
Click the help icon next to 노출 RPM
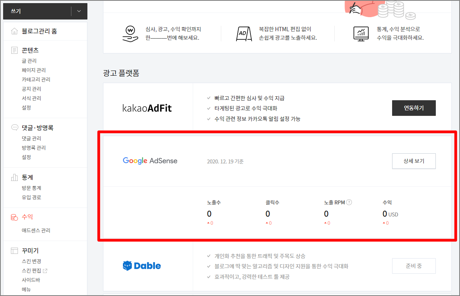tap(349, 202)
